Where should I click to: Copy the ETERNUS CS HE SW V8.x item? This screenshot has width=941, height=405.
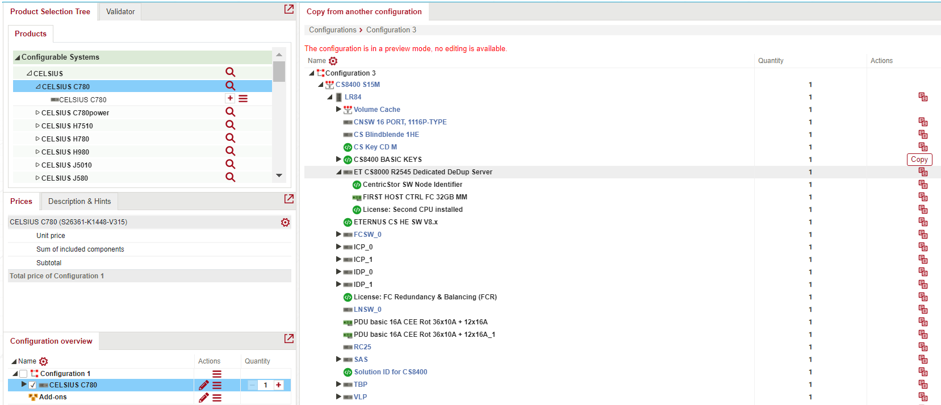(923, 222)
